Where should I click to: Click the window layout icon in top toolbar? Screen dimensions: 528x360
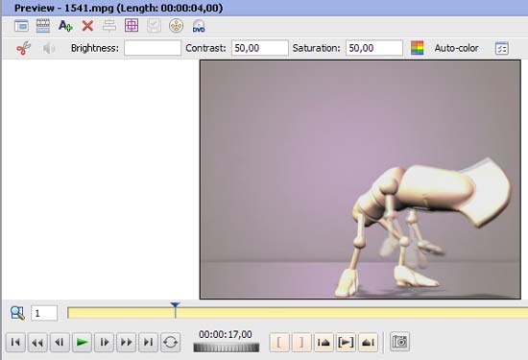tap(21, 26)
